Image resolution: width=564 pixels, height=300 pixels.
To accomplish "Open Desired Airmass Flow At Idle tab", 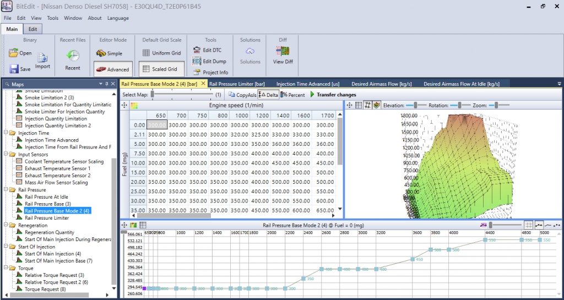I will coord(462,84).
